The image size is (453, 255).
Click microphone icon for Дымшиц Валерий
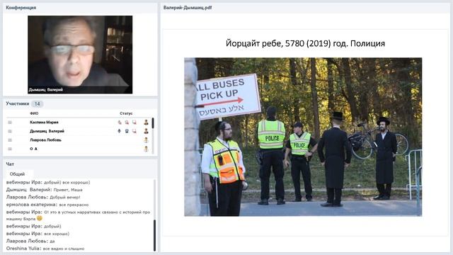[119, 131]
